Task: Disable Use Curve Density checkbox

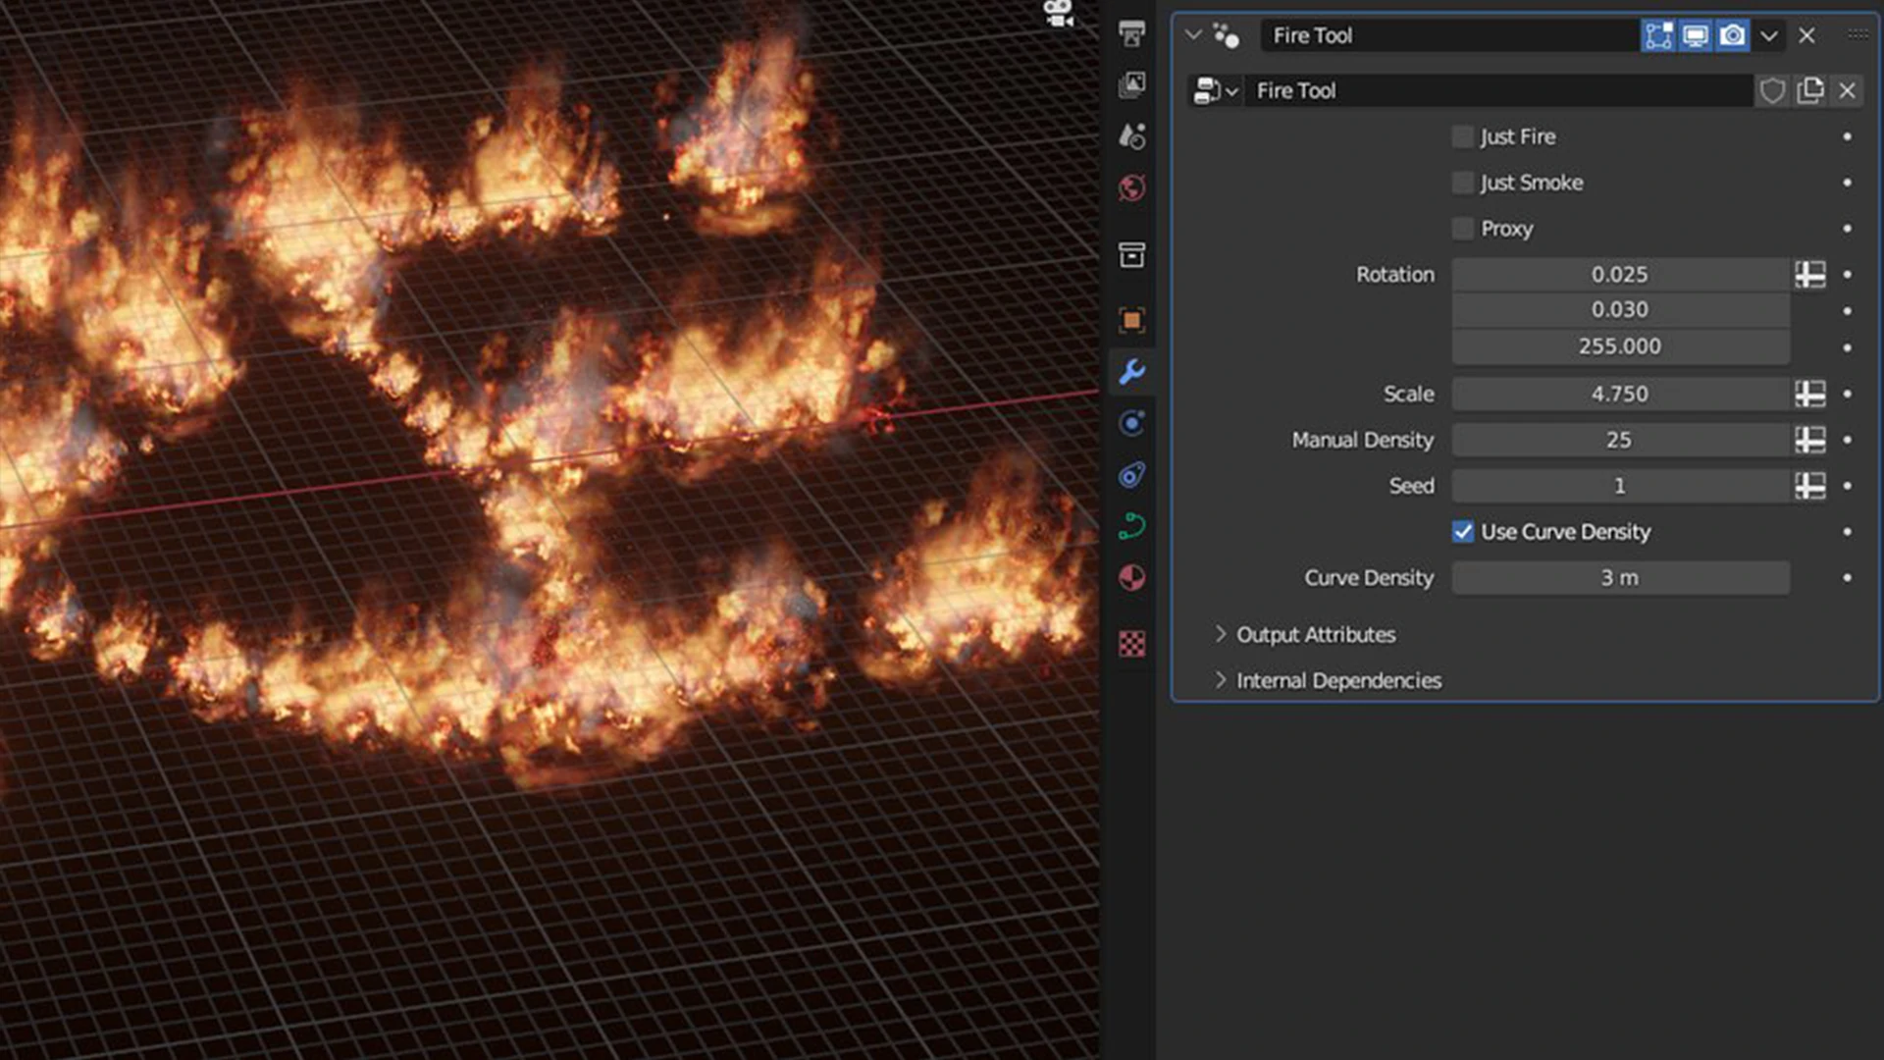Action: [1463, 532]
